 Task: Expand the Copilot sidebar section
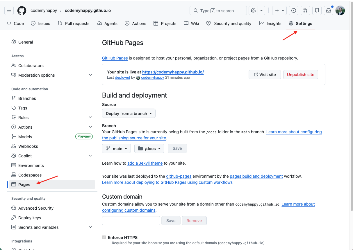point(90,156)
